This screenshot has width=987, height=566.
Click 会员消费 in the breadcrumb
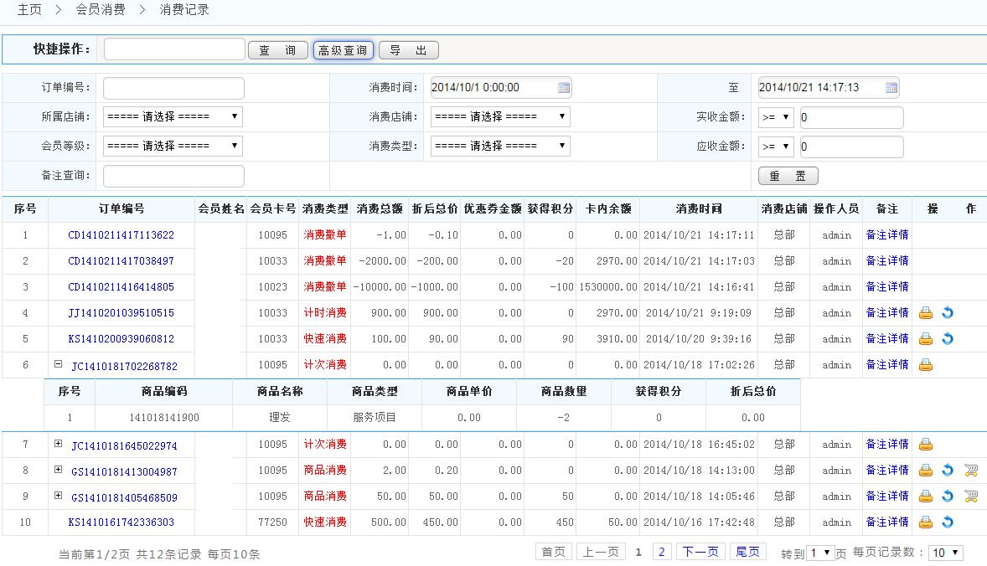tap(100, 10)
